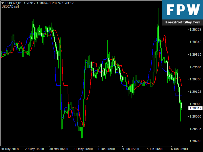
Task: Click the 1.29125 price scale value
Action: point(195,92)
